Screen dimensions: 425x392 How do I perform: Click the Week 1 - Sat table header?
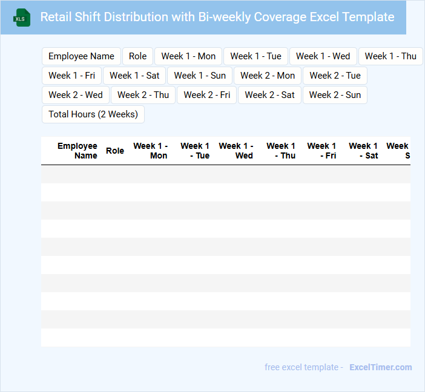point(363,151)
